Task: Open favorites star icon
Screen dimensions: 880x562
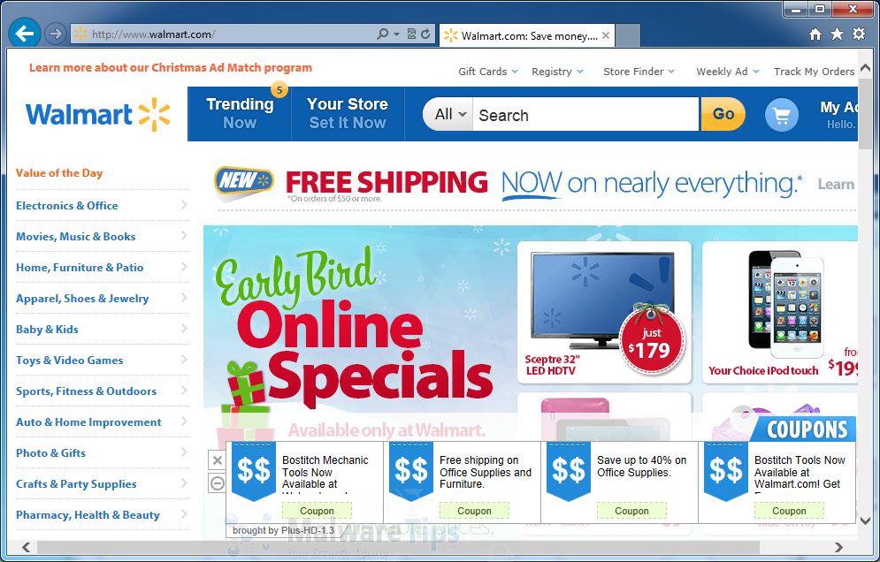Action: tap(837, 34)
